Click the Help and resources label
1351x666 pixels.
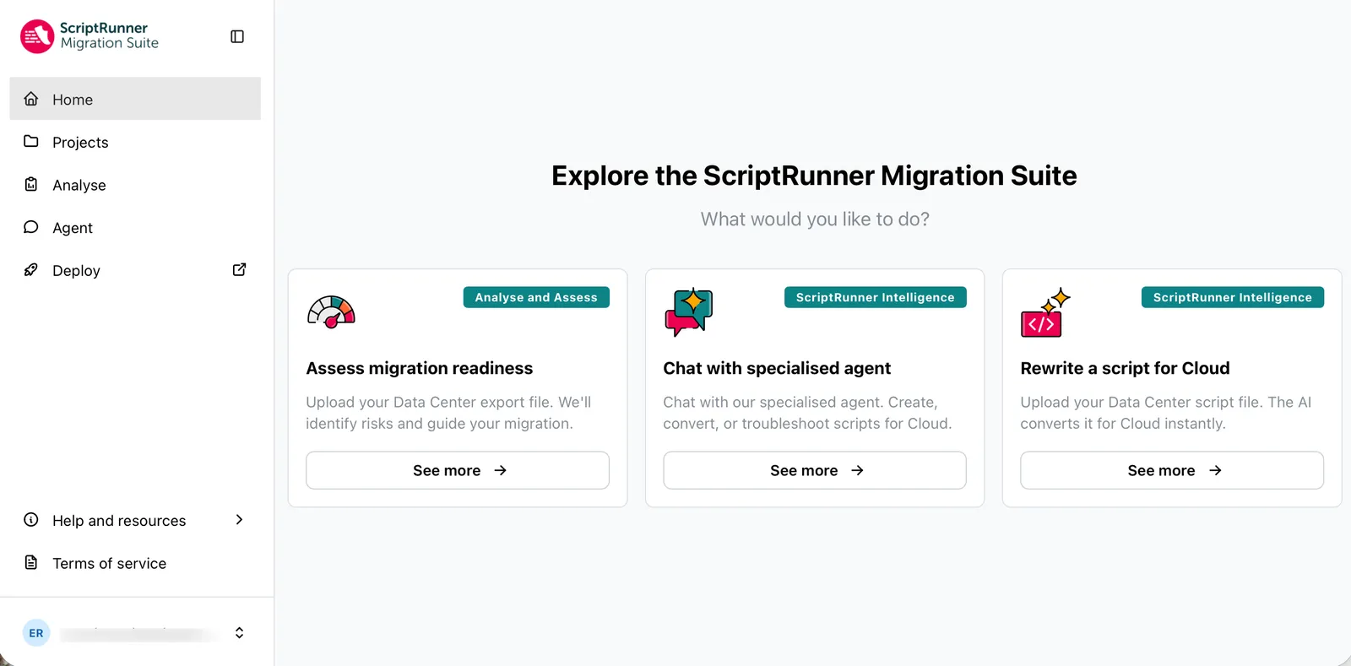(x=119, y=521)
